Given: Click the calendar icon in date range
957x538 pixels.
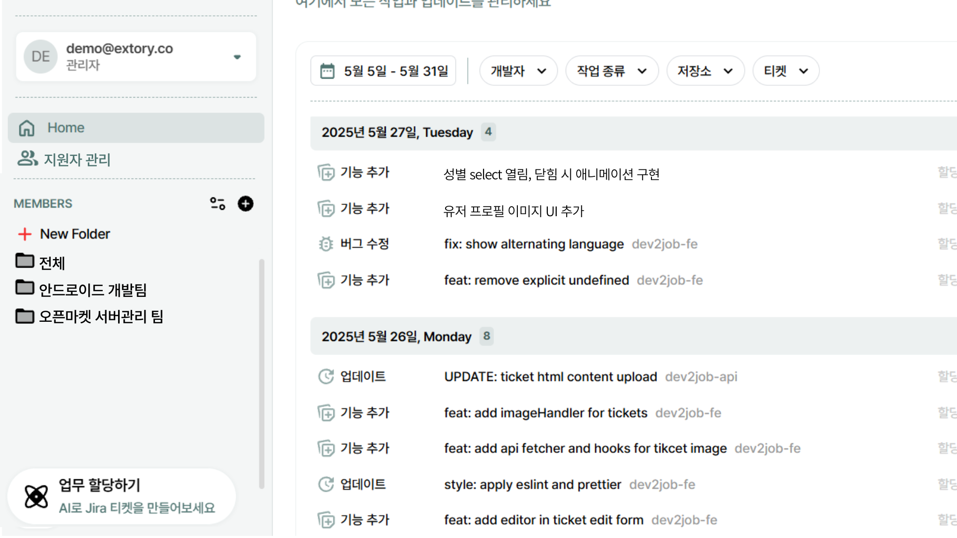Looking at the screenshot, I should click(x=327, y=71).
